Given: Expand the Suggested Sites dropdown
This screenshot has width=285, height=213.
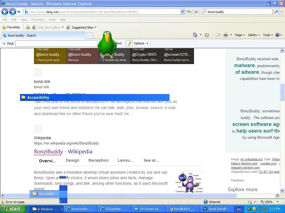Looking at the screenshot, I should [x=96, y=27].
